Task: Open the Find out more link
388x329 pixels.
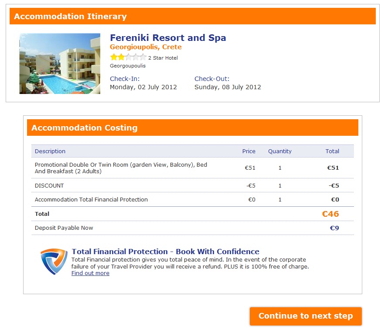Action: click(90, 273)
